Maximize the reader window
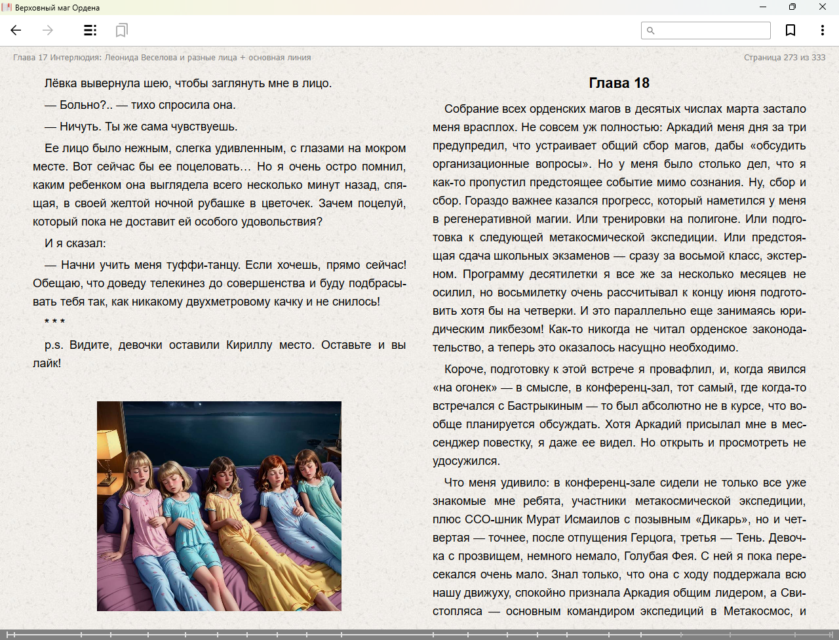 pyautogui.click(x=792, y=7)
